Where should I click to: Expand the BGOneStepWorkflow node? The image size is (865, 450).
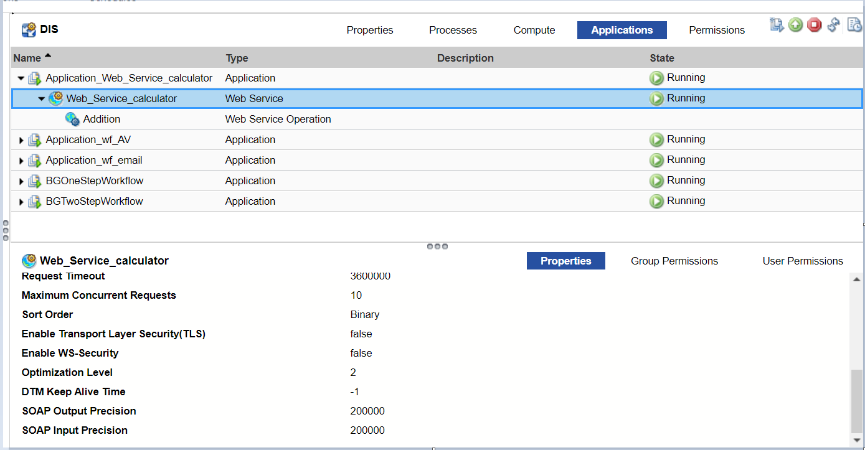click(x=21, y=181)
